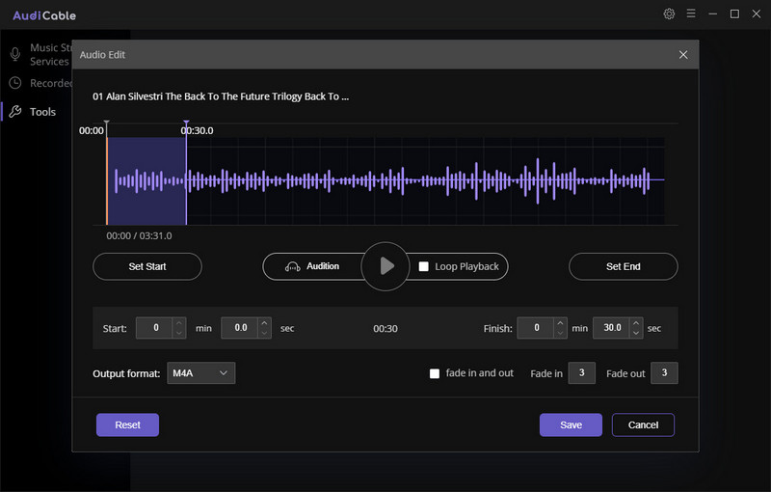Save the audio edit
Viewport: 771px width, 492px height.
click(571, 425)
